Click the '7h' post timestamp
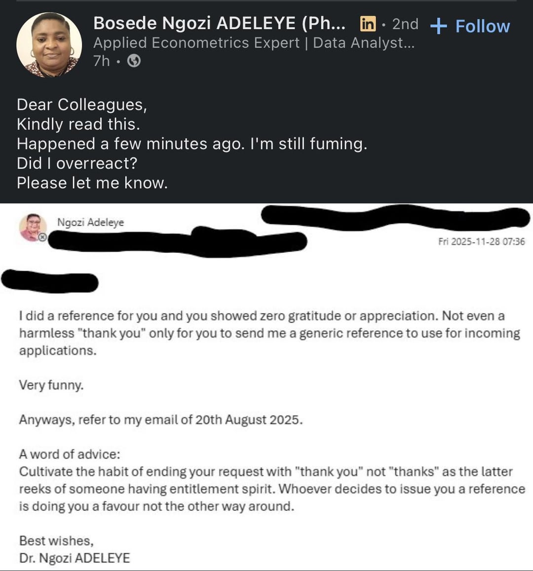The height and width of the screenshot is (571, 533). (x=101, y=61)
